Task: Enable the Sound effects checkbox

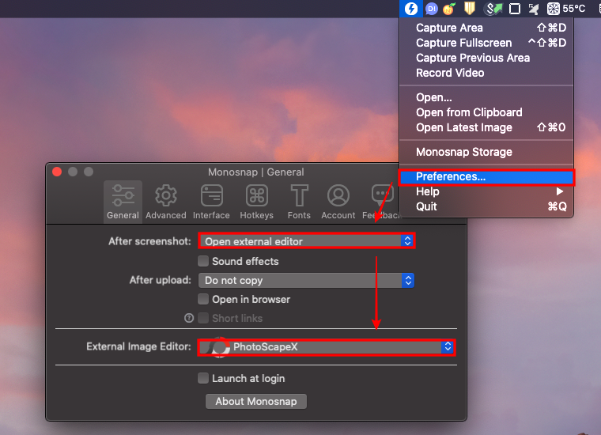Action: (x=203, y=261)
